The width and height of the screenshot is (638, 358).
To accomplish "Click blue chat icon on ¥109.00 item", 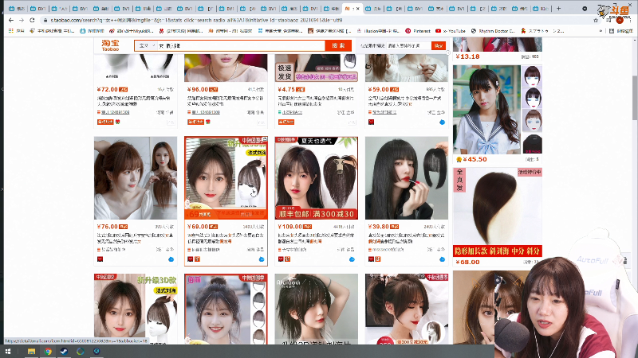I will 352,259.
